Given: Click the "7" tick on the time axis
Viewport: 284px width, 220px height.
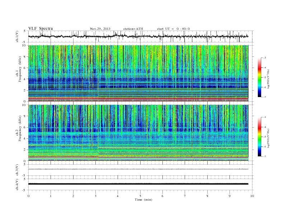Looking at the screenshot, I should tap(185, 196).
